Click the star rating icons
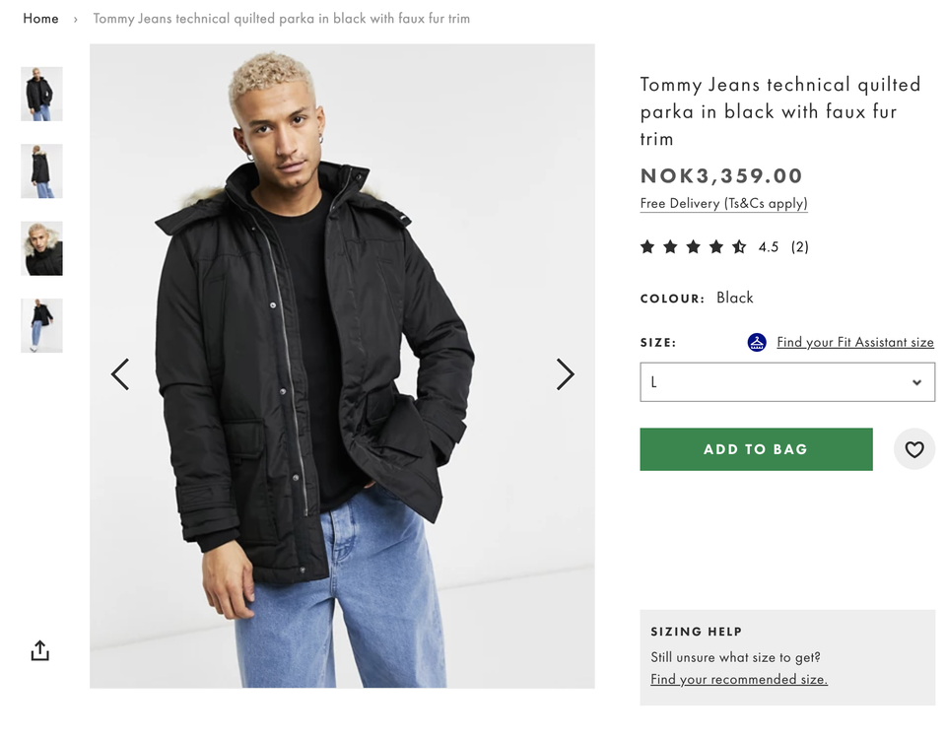946x738 pixels. (x=693, y=247)
